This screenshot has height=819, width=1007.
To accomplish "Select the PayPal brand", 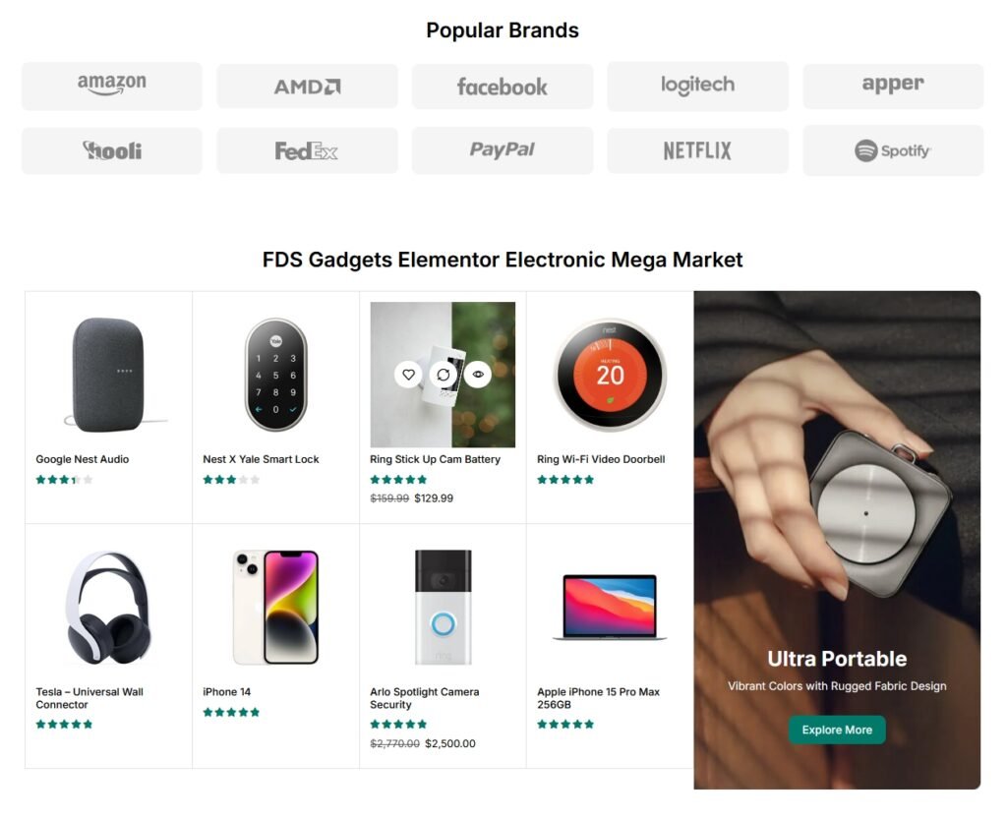I will click(502, 150).
